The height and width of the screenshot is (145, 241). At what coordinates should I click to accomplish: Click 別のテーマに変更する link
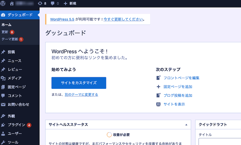(x=81, y=95)
